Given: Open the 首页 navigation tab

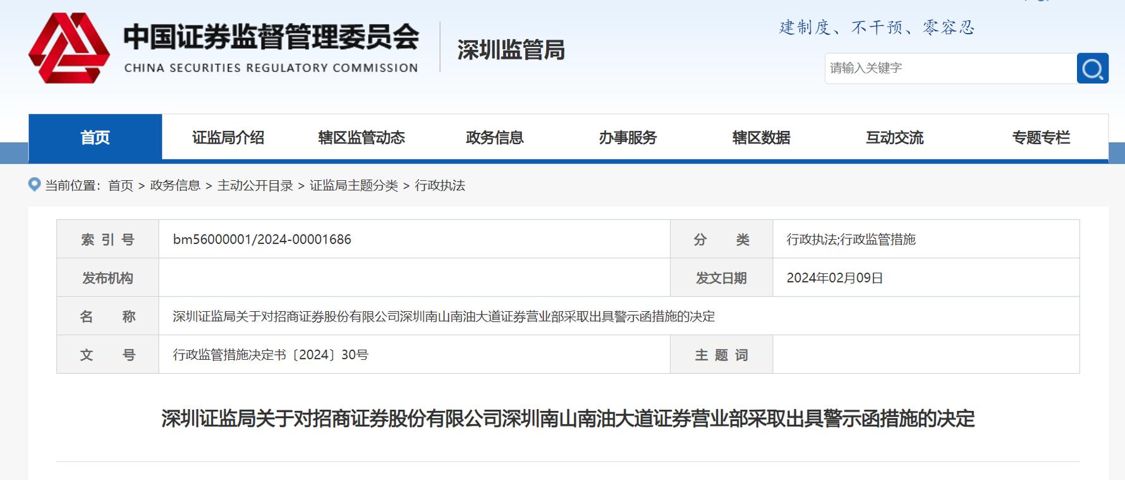Looking at the screenshot, I should point(95,137).
